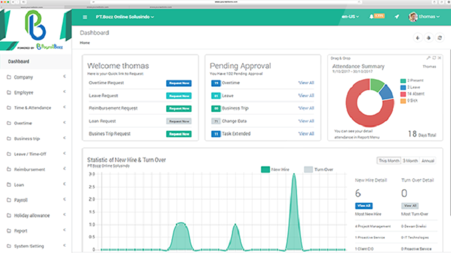Screen dimensions: 451x253
Task: Switch chart to 3 Month
Action: pyautogui.click(x=410, y=161)
